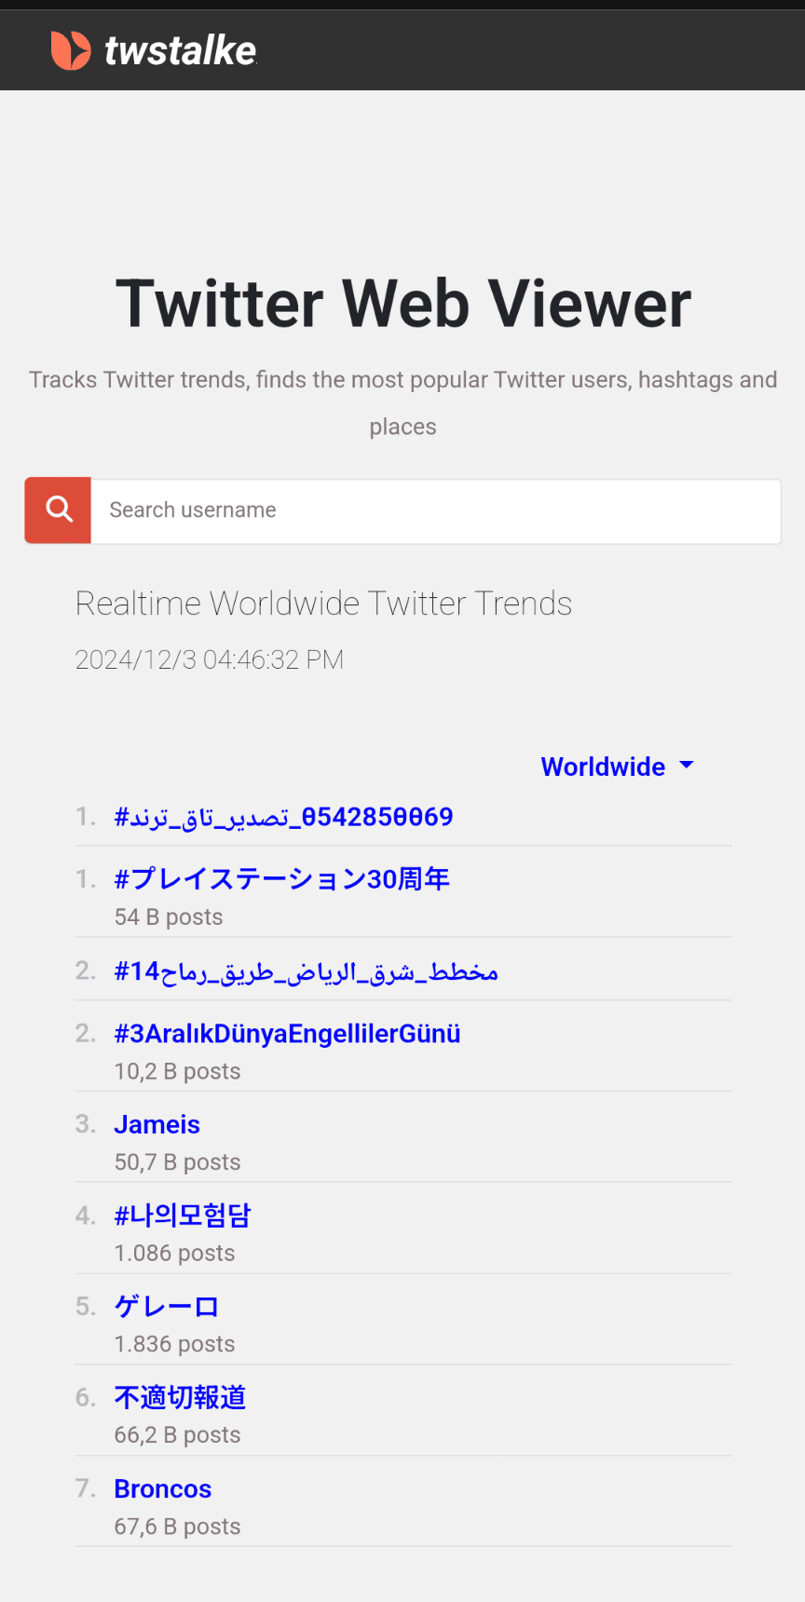Open the Worldwide region dropdown

tap(604, 767)
